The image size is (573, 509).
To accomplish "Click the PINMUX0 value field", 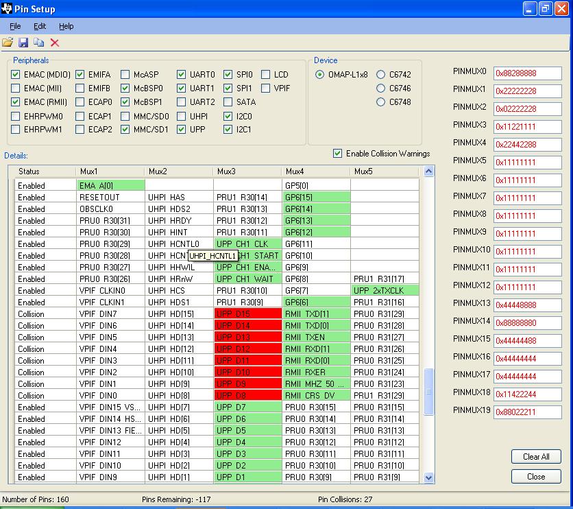I will pos(527,73).
